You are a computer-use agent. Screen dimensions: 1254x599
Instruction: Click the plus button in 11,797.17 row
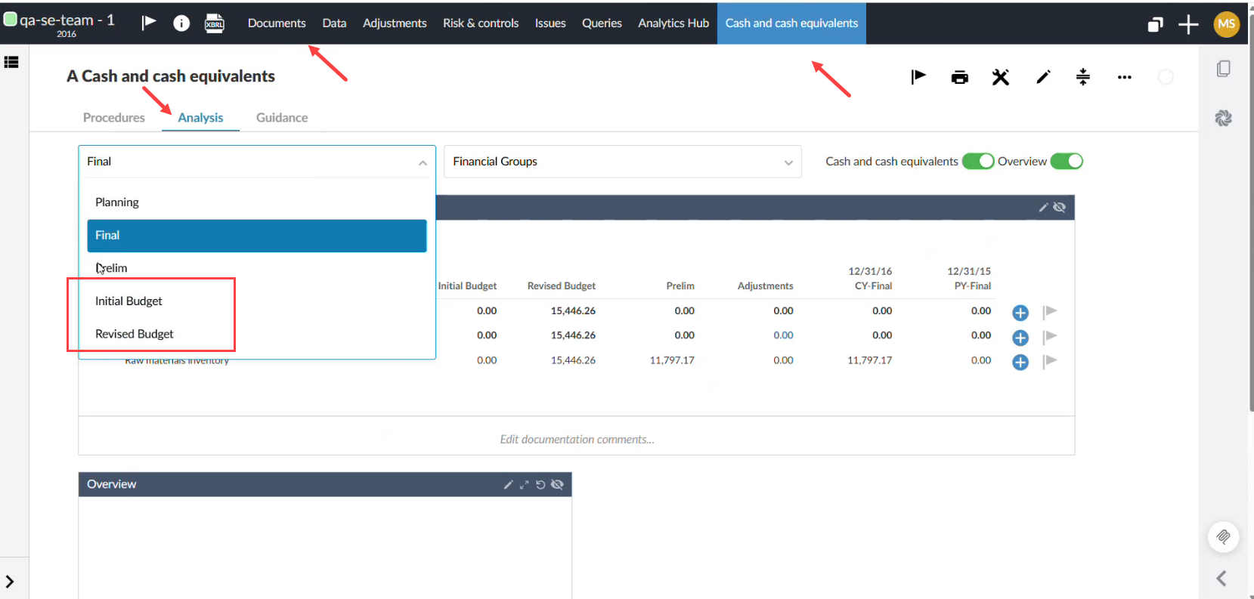(x=1020, y=363)
